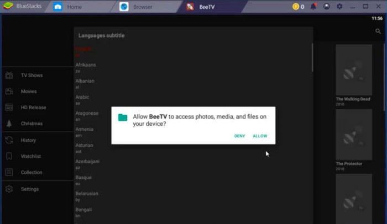This screenshot has height=224, width=387.
Task: Click the BeeTV tab app icon
Action: pyautogui.click(x=190, y=7)
